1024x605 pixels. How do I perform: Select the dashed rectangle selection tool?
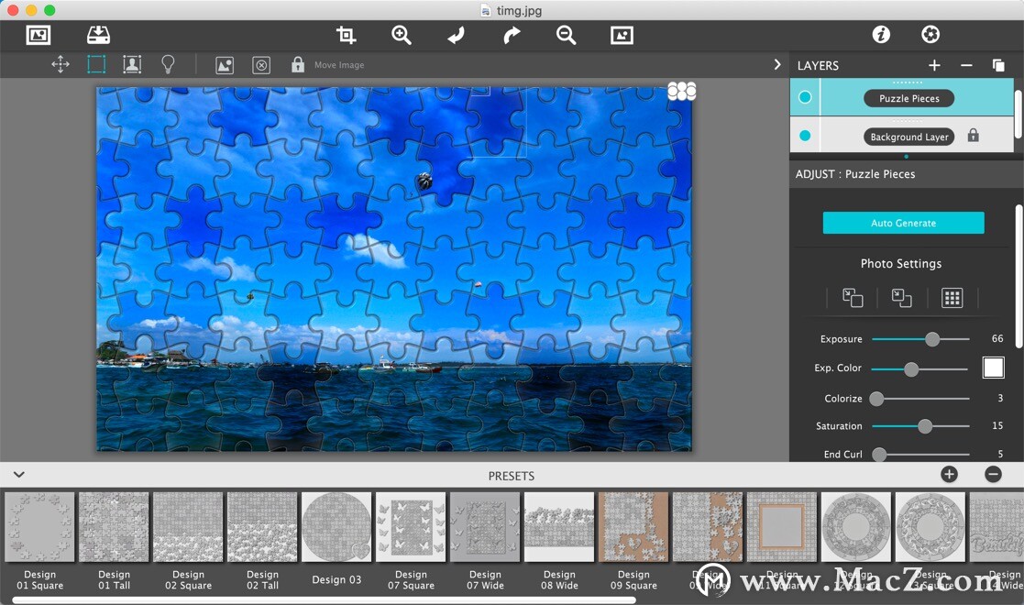(x=96, y=64)
